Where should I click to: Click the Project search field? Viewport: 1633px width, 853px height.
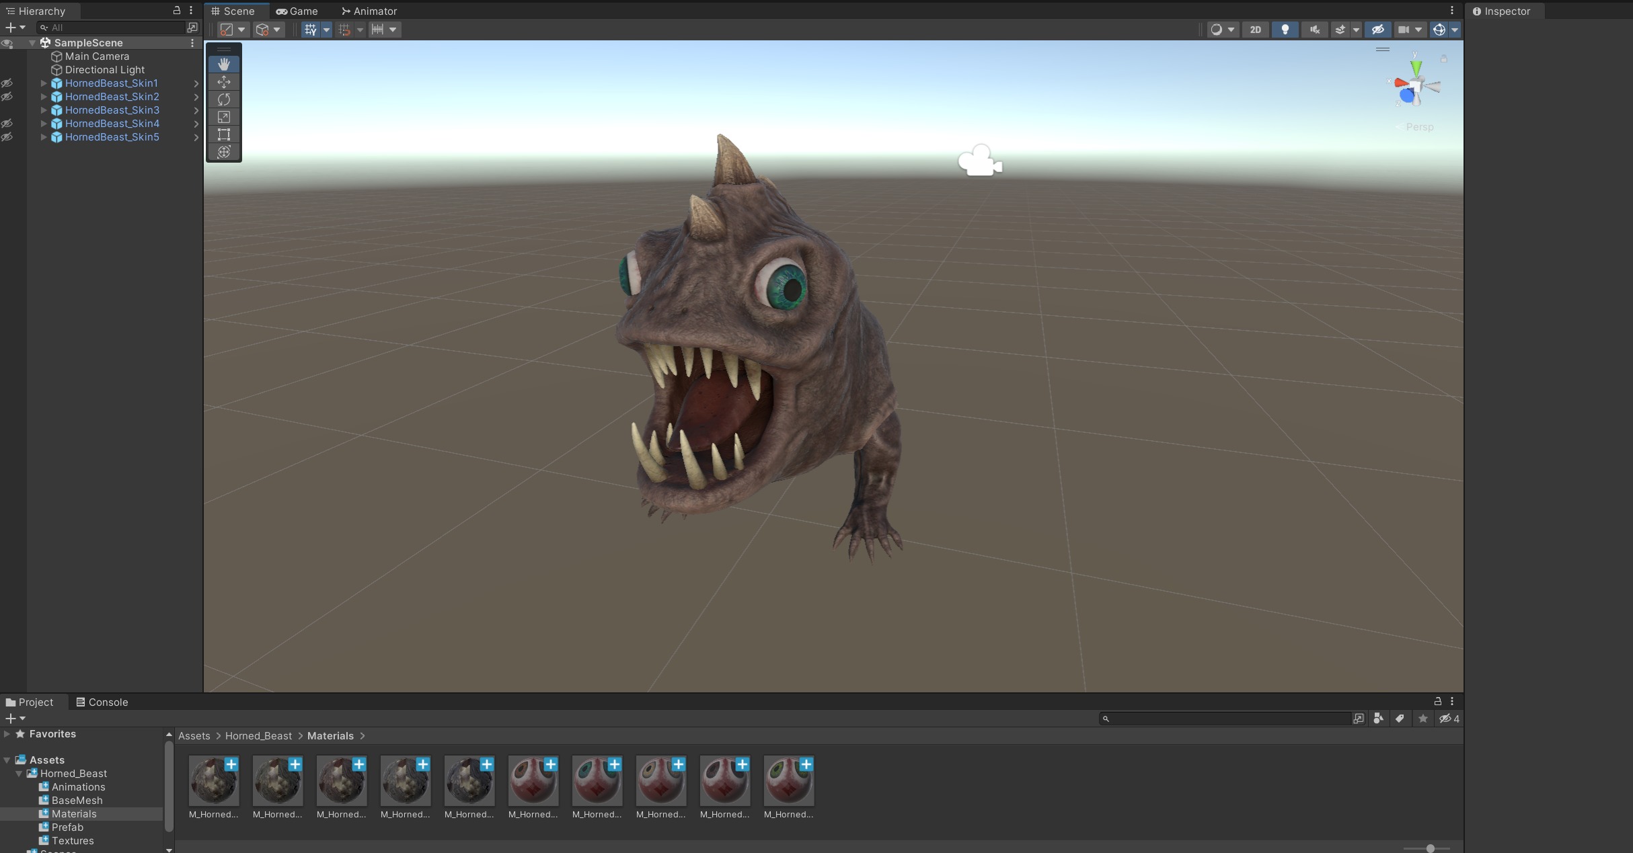click(x=1225, y=719)
